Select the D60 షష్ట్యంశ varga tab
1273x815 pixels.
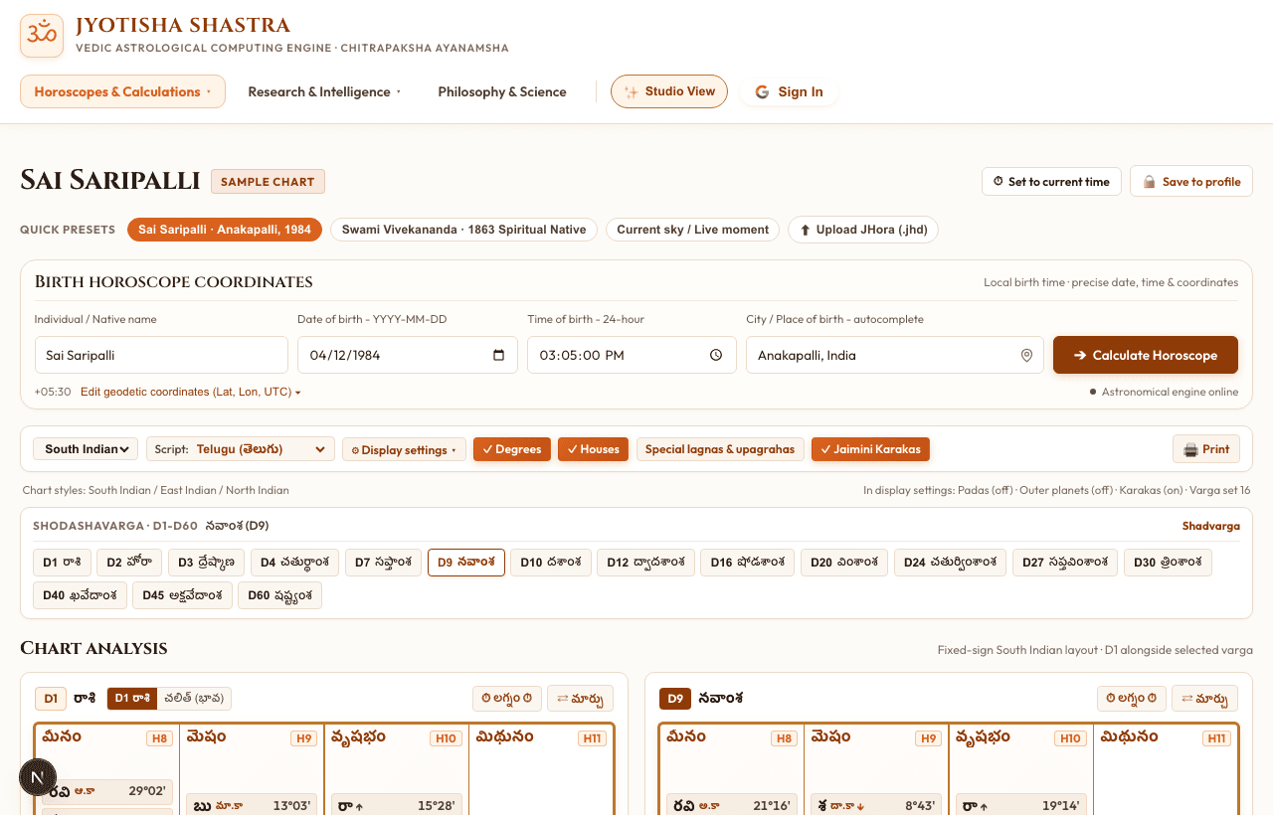(x=279, y=595)
